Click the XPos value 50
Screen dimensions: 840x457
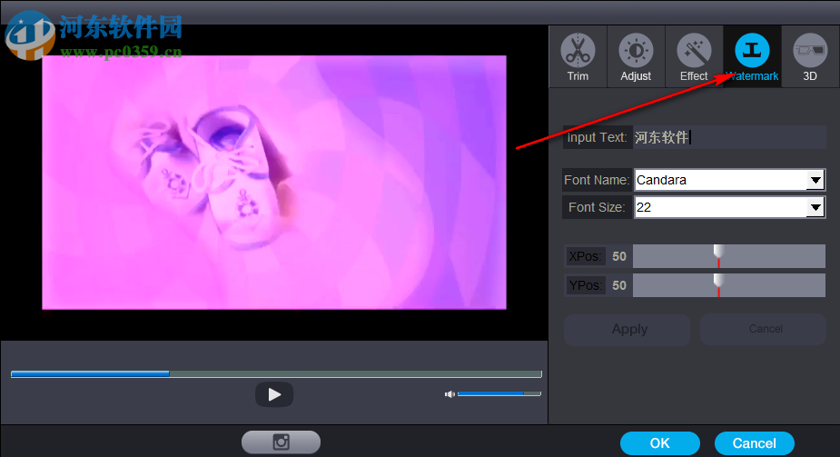(619, 256)
